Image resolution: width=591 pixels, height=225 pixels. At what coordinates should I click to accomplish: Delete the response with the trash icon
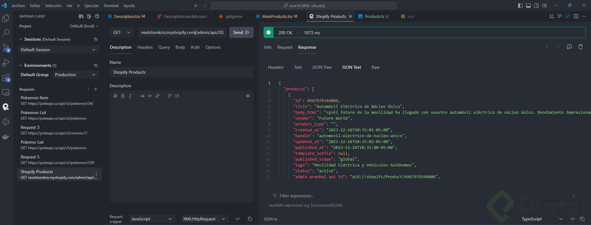pos(581,47)
